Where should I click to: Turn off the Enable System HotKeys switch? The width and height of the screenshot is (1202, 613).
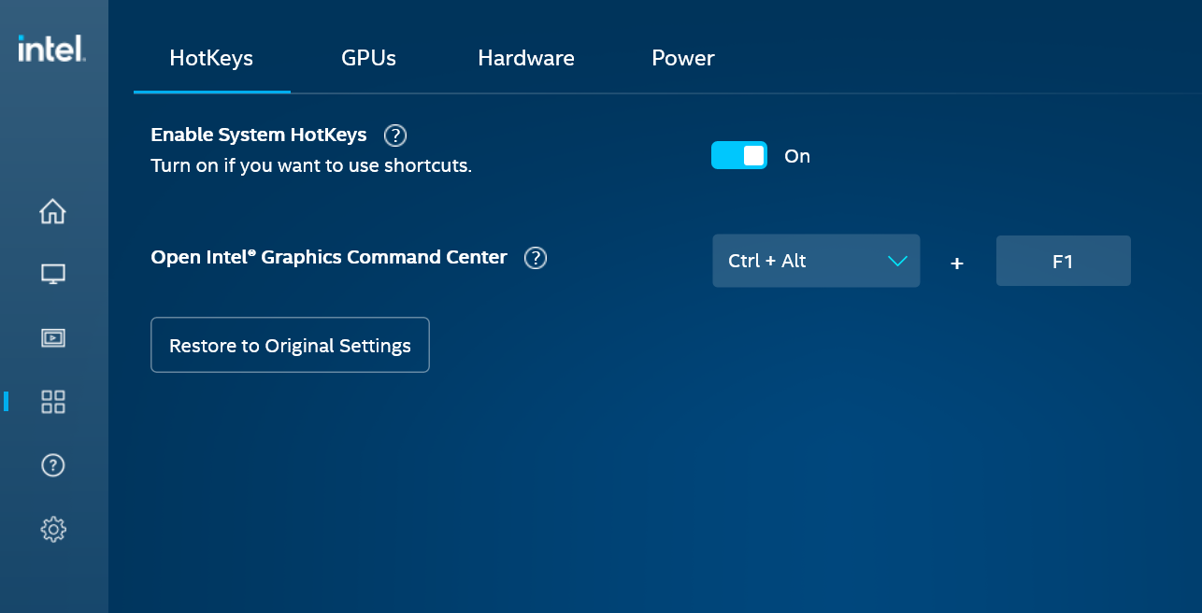pyautogui.click(x=739, y=156)
